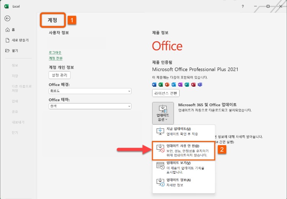Choose 업데이트 사용 안 함 option
Screen dimensions: 287x199
(183, 151)
